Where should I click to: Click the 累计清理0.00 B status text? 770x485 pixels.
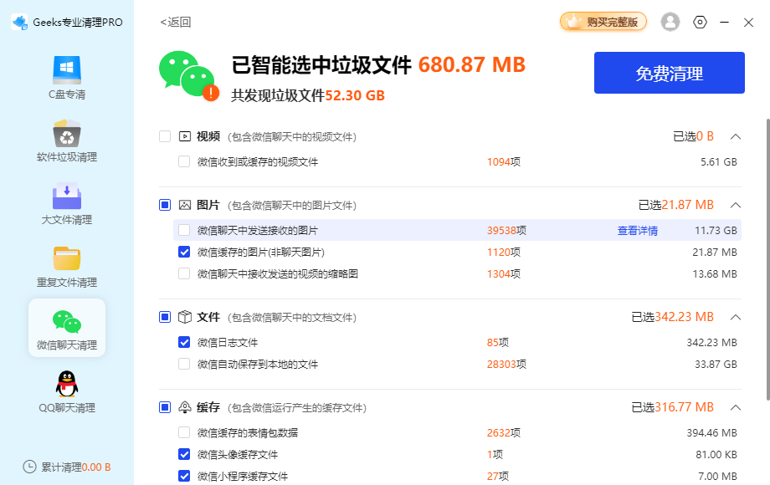(x=75, y=467)
